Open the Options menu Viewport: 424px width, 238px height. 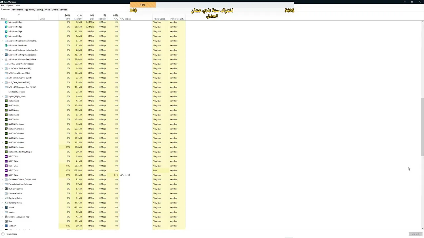click(x=10, y=5)
